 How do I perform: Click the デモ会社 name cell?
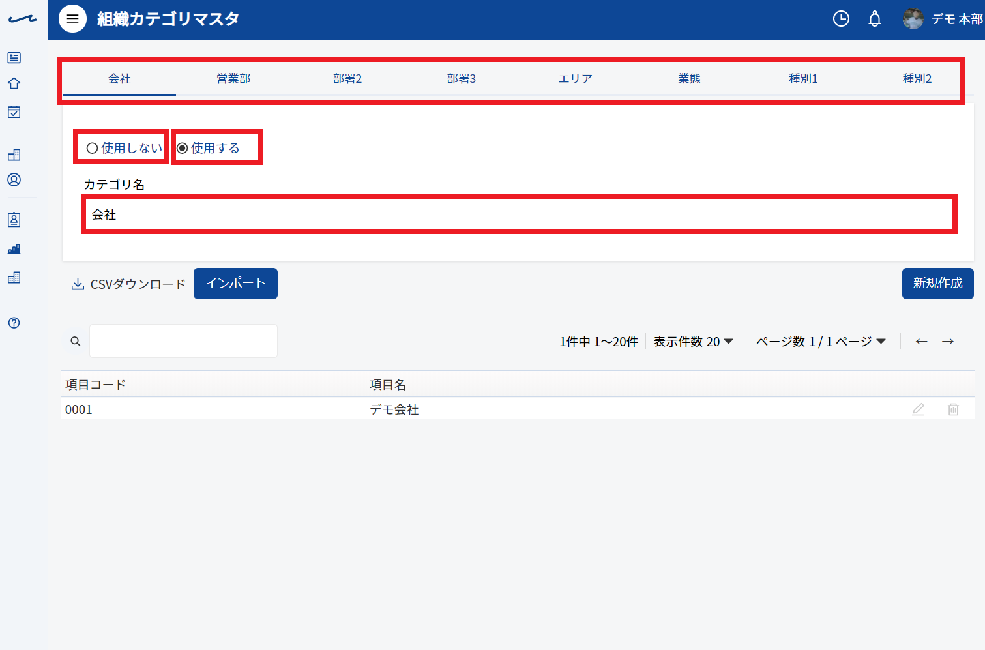tap(394, 409)
